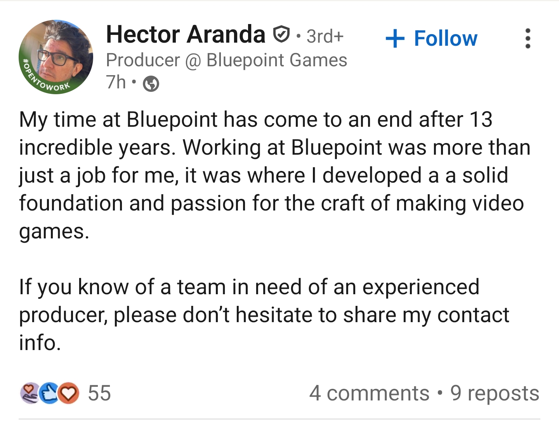This screenshot has width=559, height=421.
Task: Open the 55 reactions list
Action: pyautogui.click(x=99, y=393)
